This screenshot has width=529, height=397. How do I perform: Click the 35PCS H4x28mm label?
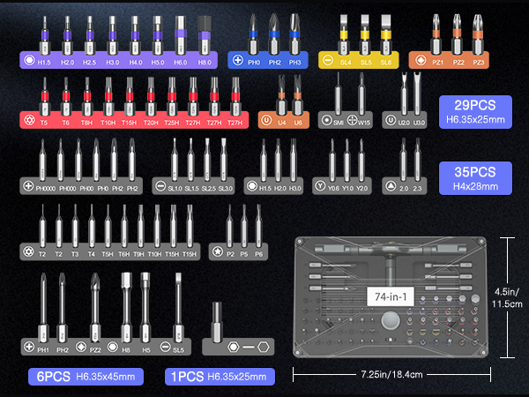point(475,179)
